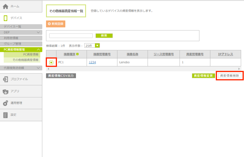
Task: Select PC資産情報 submenu item
Action: pyautogui.click(x=30, y=55)
